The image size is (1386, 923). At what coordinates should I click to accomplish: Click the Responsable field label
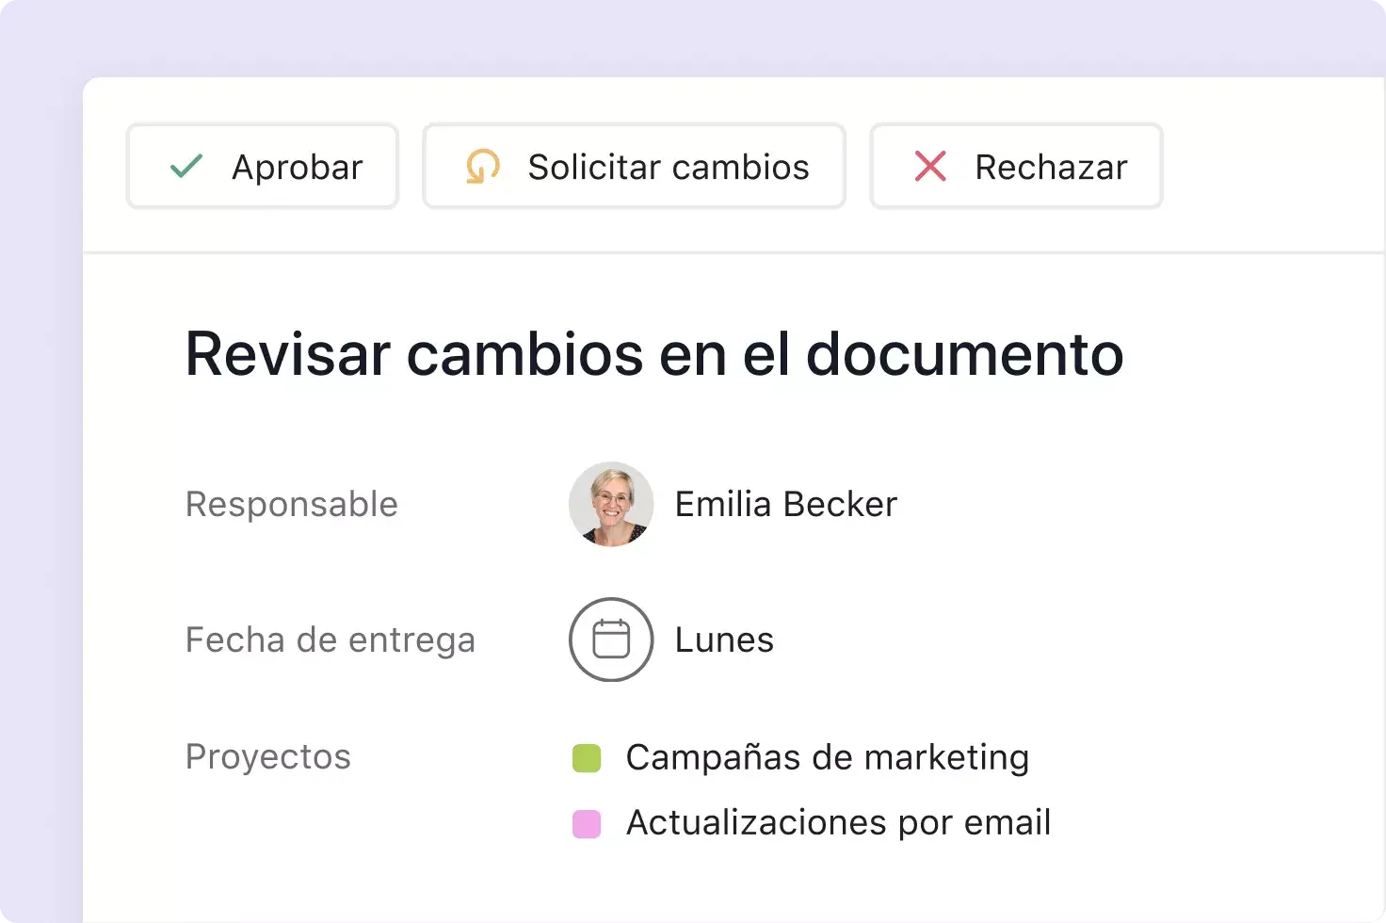292,504
